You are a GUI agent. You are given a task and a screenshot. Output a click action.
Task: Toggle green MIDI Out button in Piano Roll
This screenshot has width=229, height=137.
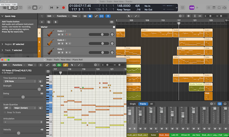click(59, 65)
